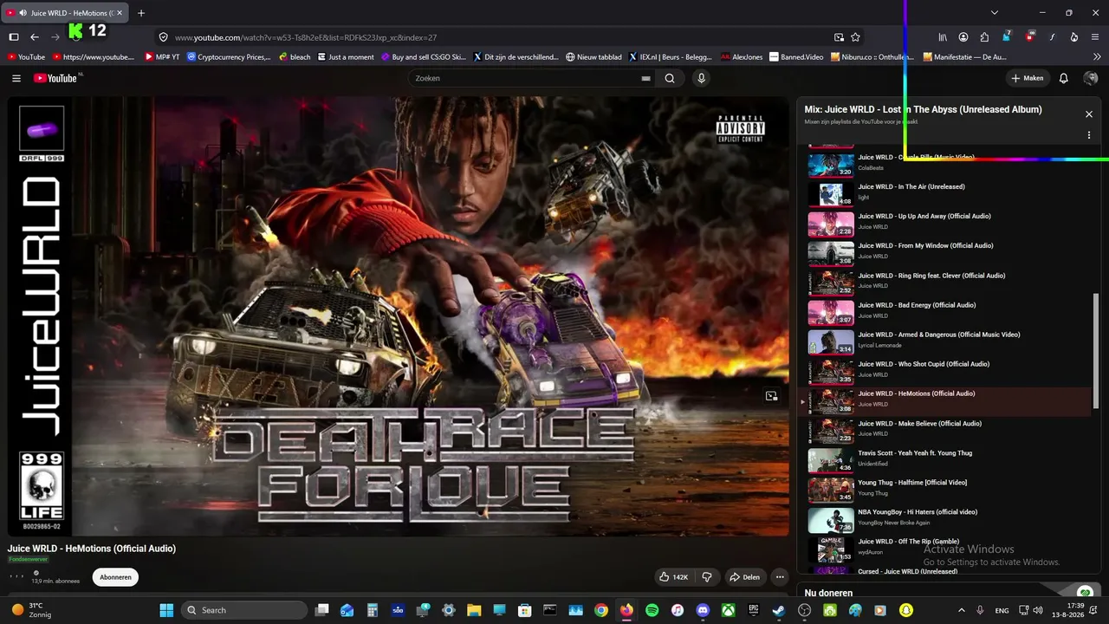Open the Firefox library icon
1109x624 pixels.
coord(943,37)
